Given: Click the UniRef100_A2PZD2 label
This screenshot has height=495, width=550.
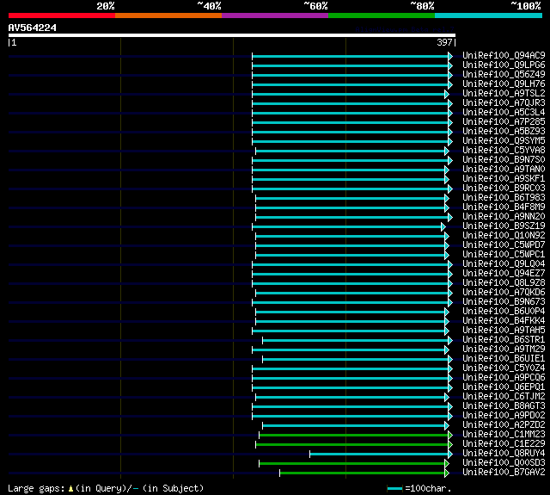Looking at the screenshot, I should (x=504, y=425).
